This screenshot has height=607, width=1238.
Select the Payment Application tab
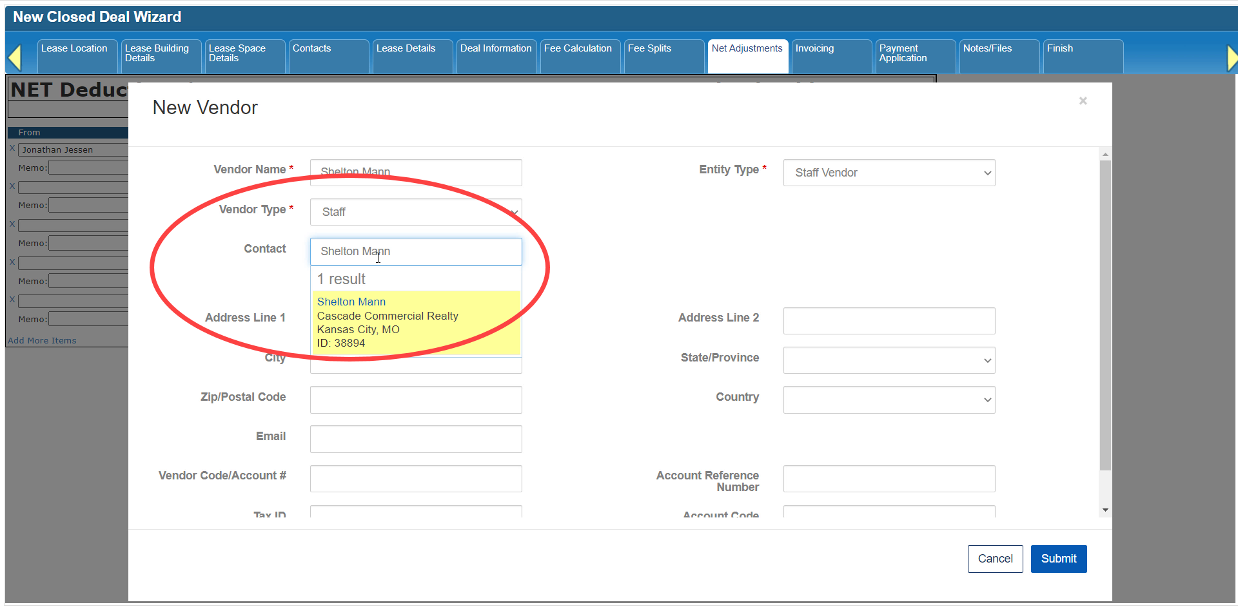(x=914, y=55)
